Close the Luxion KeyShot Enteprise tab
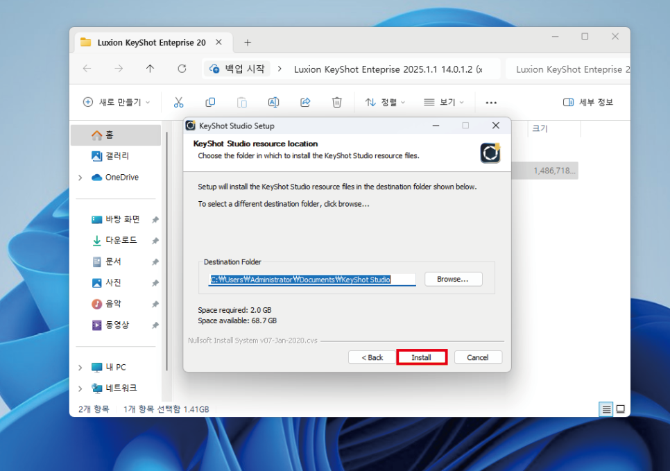Screen dimensions: 670x471 tap(218, 42)
